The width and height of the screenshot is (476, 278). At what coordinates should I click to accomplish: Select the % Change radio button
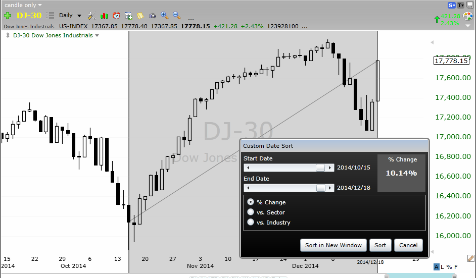(x=251, y=202)
